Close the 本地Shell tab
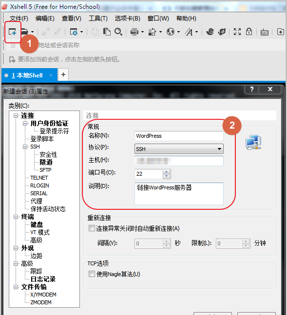This screenshot has height=315, width=287. [51, 75]
